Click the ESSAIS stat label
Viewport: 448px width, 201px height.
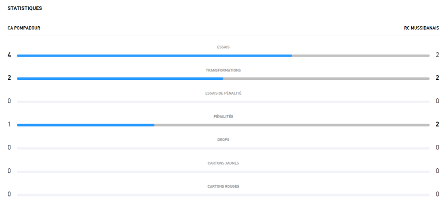pos(223,47)
